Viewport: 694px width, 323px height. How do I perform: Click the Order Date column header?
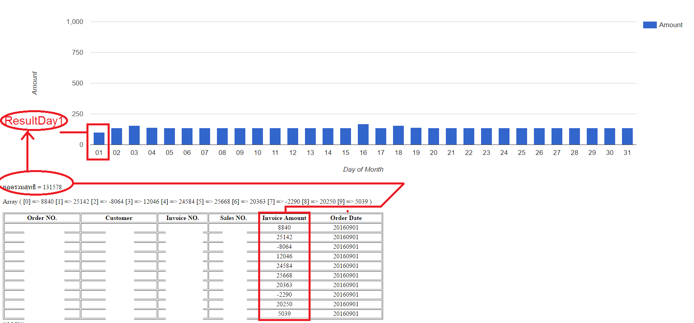346,218
